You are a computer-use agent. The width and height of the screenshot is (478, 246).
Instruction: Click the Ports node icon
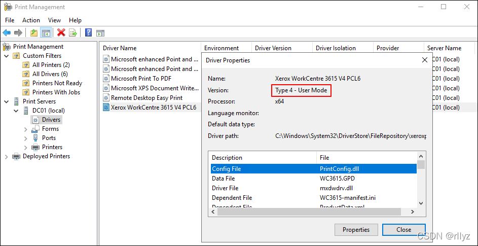pos(35,137)
